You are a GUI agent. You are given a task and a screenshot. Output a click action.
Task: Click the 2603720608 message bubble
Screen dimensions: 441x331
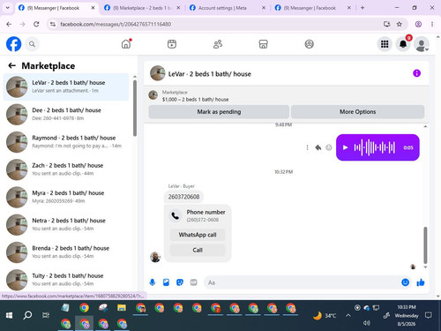[x=183, y=197]
